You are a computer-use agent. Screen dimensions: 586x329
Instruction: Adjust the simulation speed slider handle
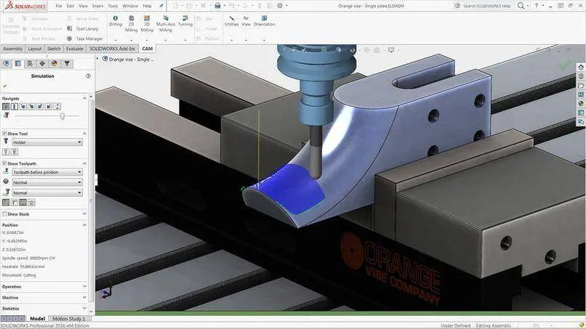point(62,116)
